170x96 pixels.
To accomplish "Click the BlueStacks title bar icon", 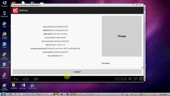I will click(12, 5).
